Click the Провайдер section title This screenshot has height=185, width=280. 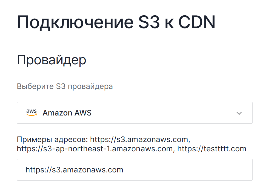(x=51, y=60)
